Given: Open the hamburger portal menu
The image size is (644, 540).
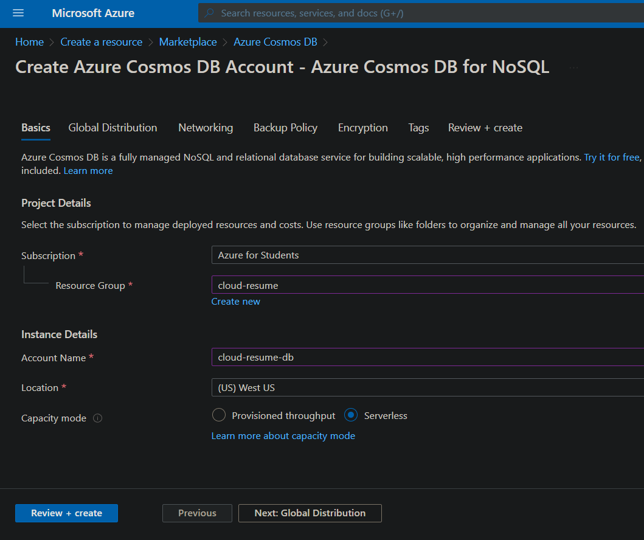Looking at the screenshot, I should click(18, 13).
